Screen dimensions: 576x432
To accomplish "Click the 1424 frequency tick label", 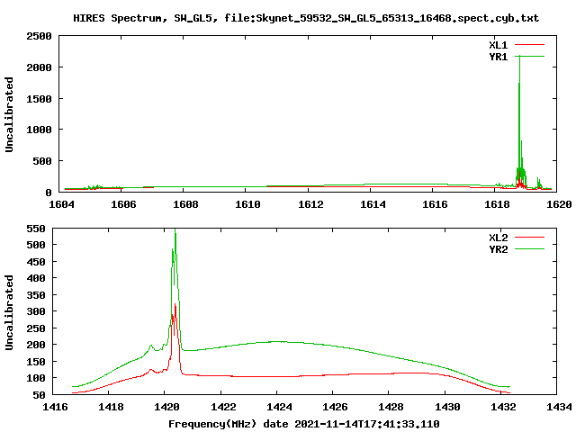I will (279, 407).
